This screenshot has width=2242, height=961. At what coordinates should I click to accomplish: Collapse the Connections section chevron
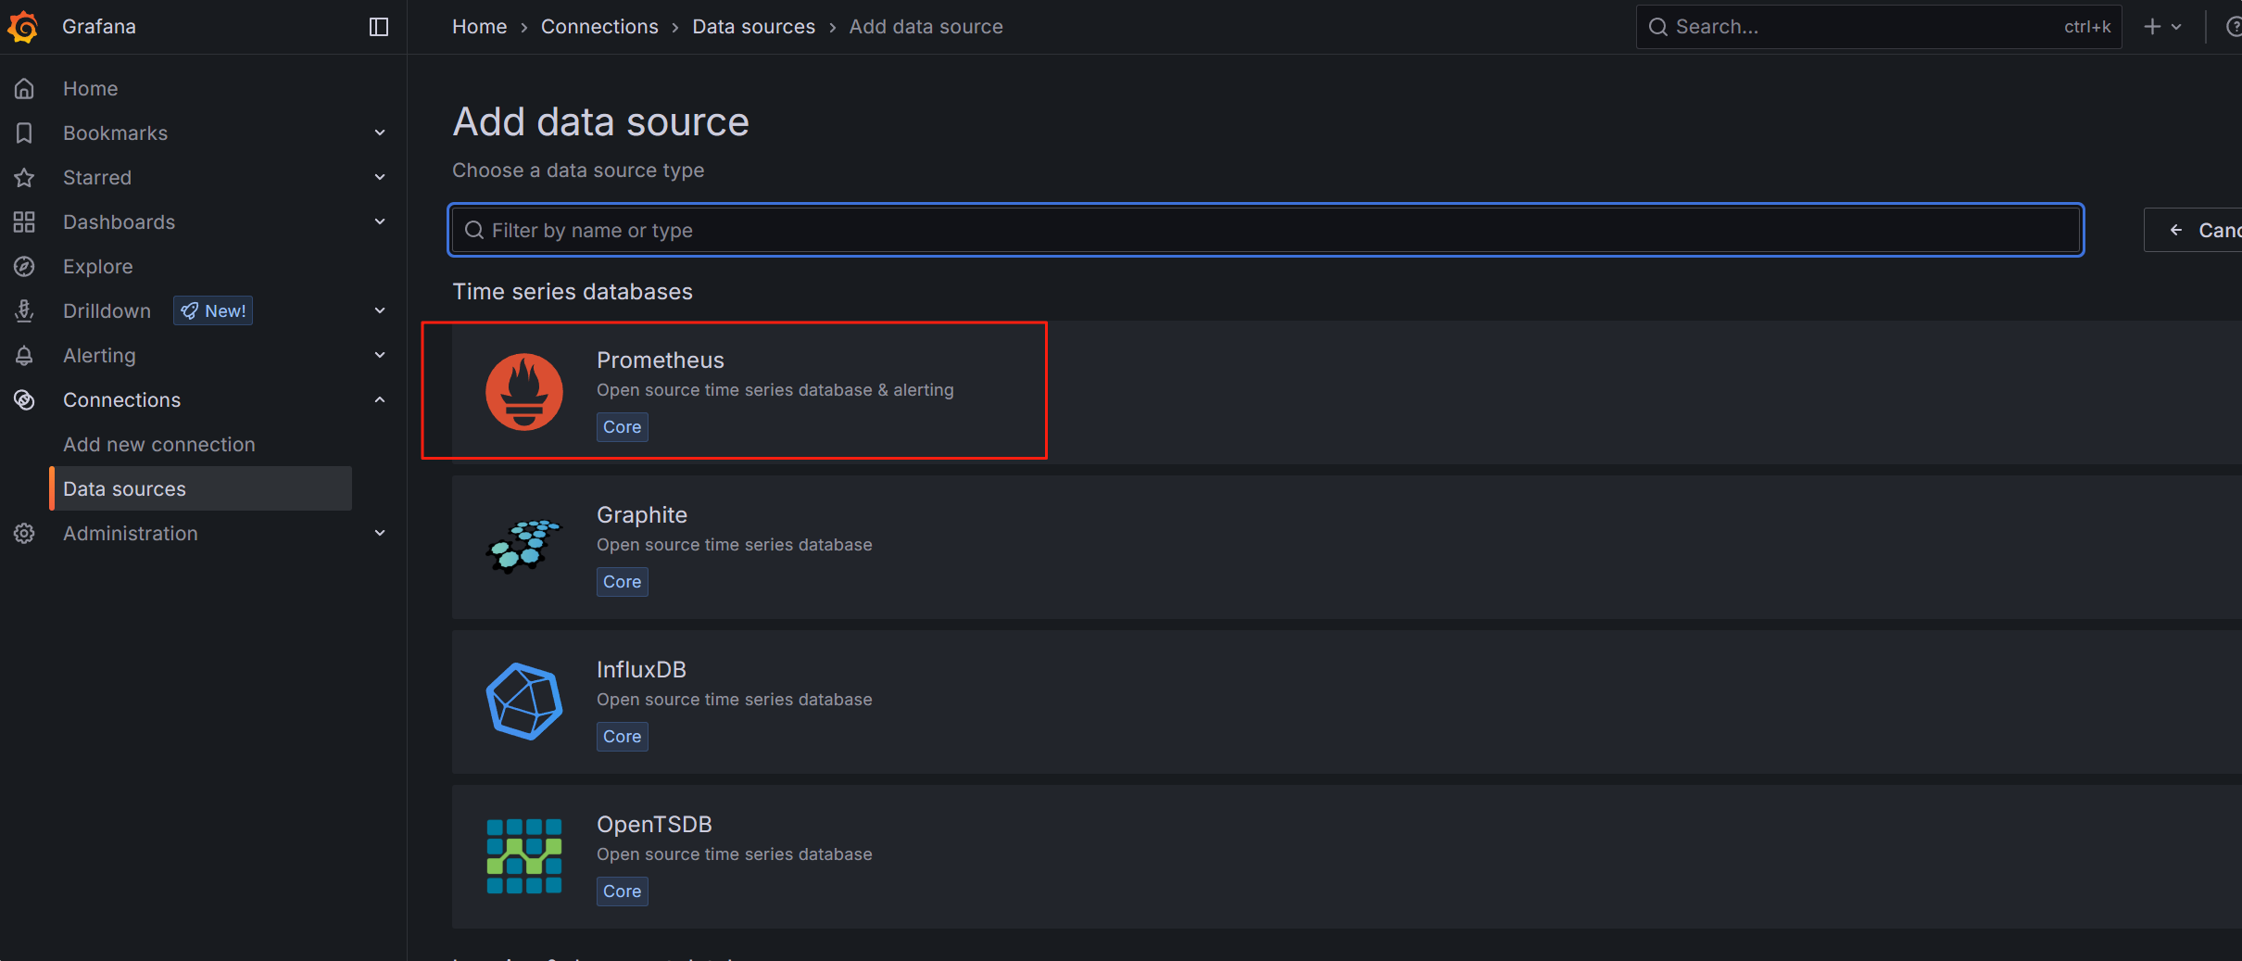click(x=380, y=400)
